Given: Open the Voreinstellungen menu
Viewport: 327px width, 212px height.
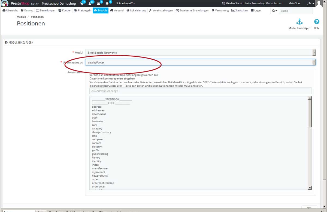Looking at the screenshot, I should 161,10.
